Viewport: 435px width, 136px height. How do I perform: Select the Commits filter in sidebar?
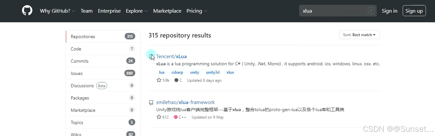pos(103,61)
